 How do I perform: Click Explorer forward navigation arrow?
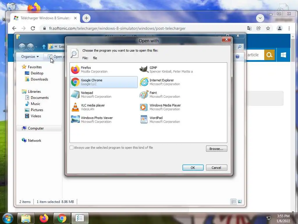[30, 47]
